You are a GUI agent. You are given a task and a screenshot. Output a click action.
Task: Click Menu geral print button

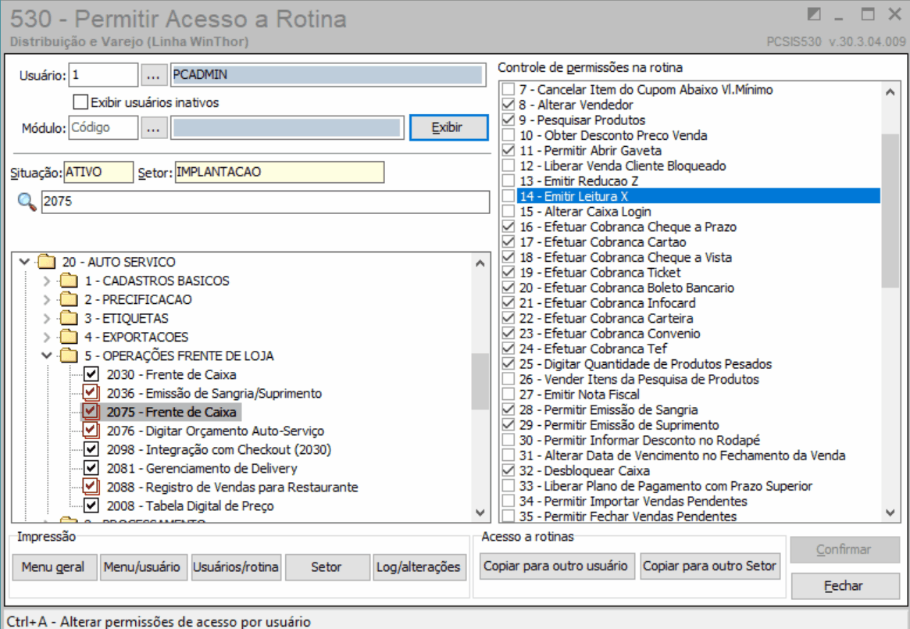pyautogui.click(x=53, y=566)
